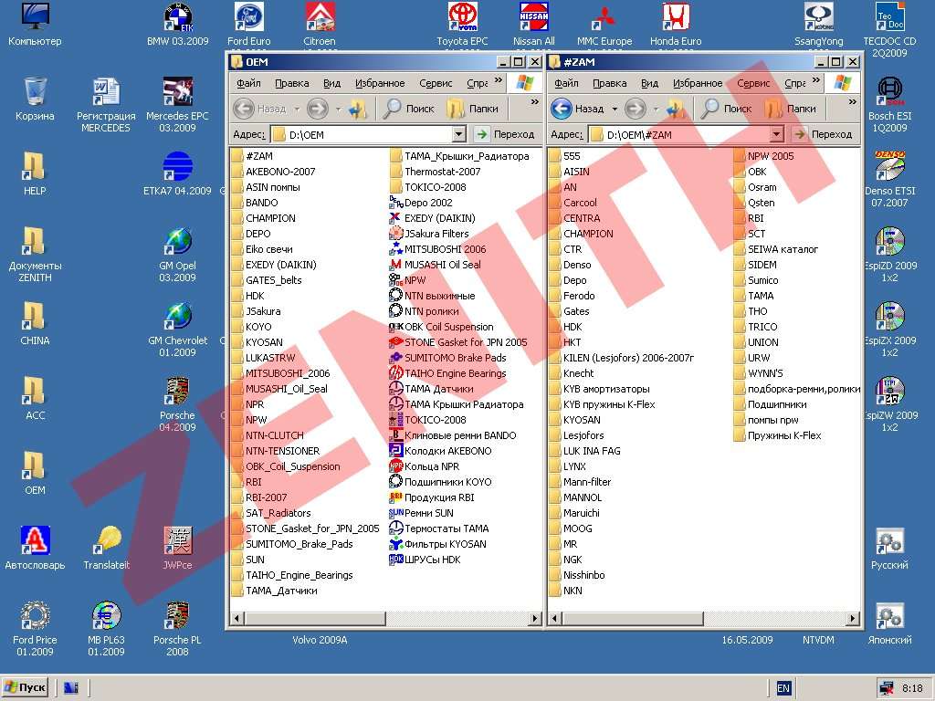Click the EN language indicator in taskbar
Viewport: 935px width, 701px height.
[783, 688]
